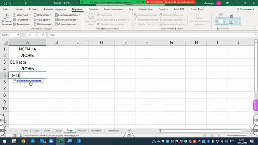Viewport: 258px width, 145px height.
Task: Click the Mansurjon user account avatar
Action: 218,3
